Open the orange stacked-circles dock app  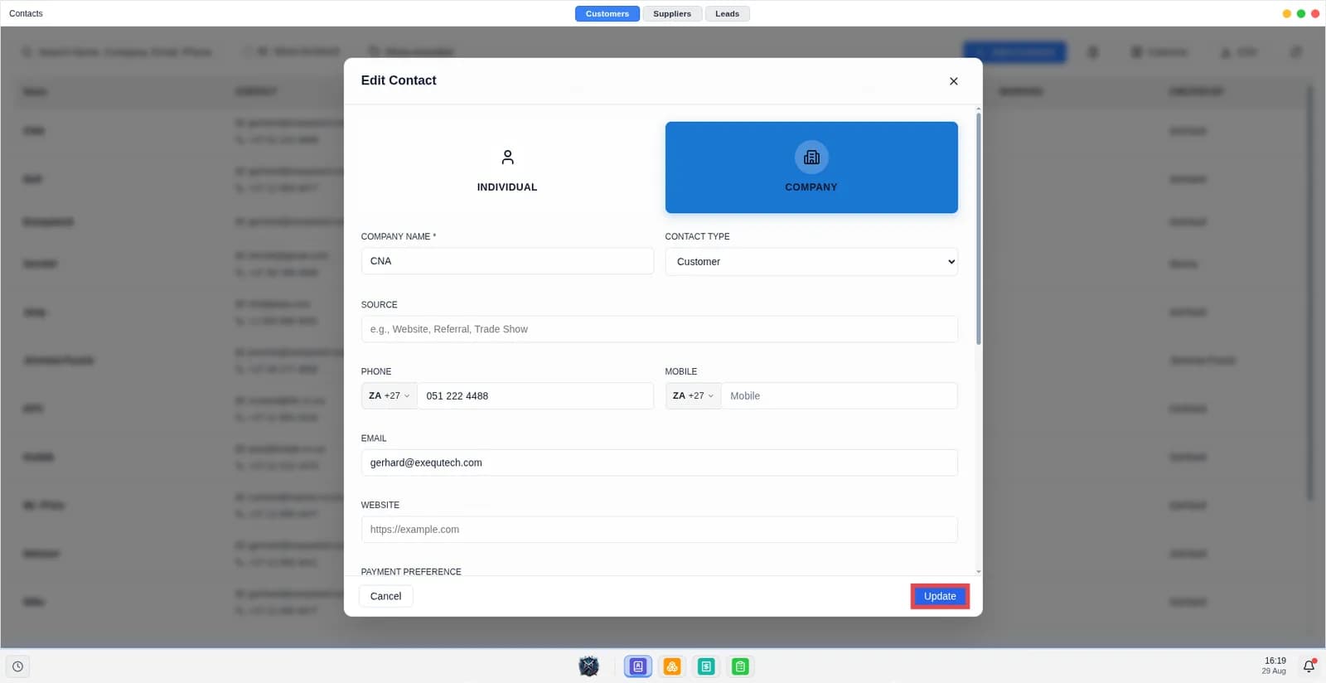pyautogui.click(x=672, y=666)
